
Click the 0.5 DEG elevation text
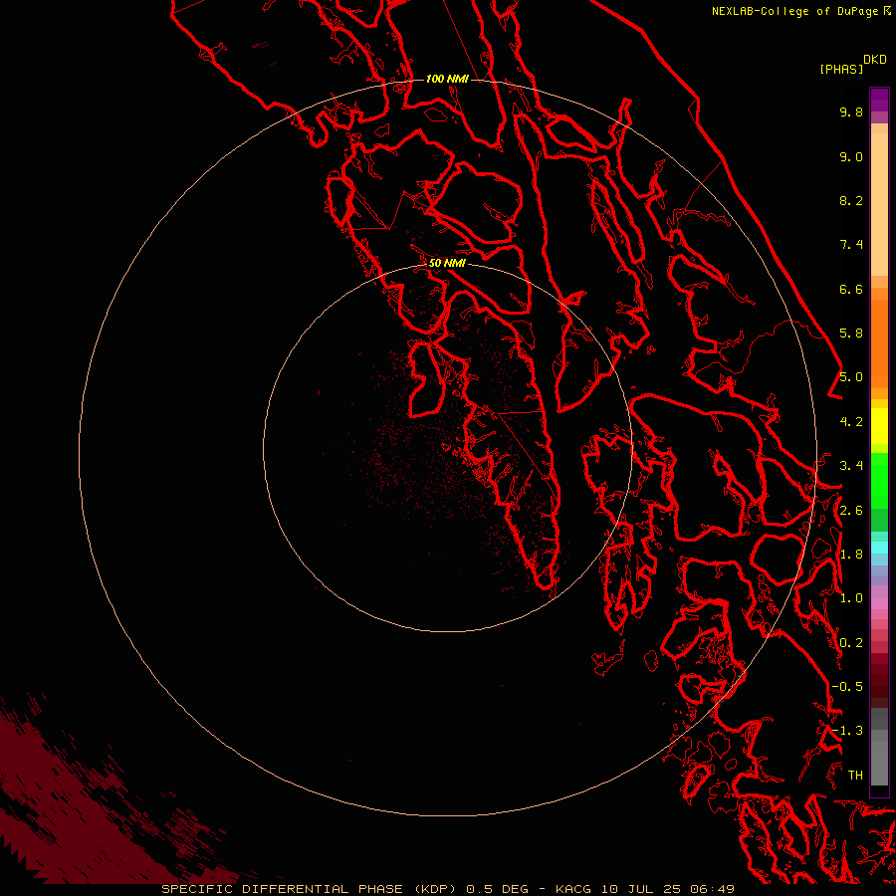tap(498, 889)
